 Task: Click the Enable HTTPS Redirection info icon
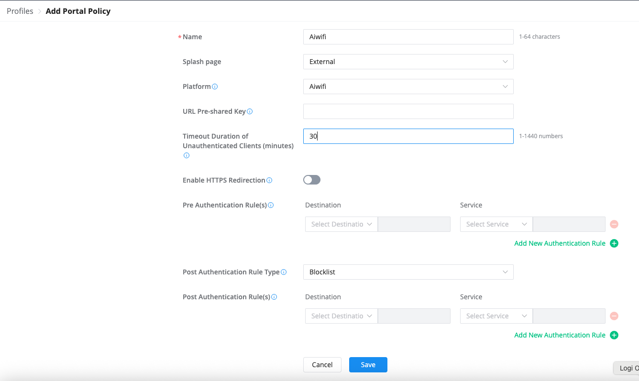click(x=269, y=180)
